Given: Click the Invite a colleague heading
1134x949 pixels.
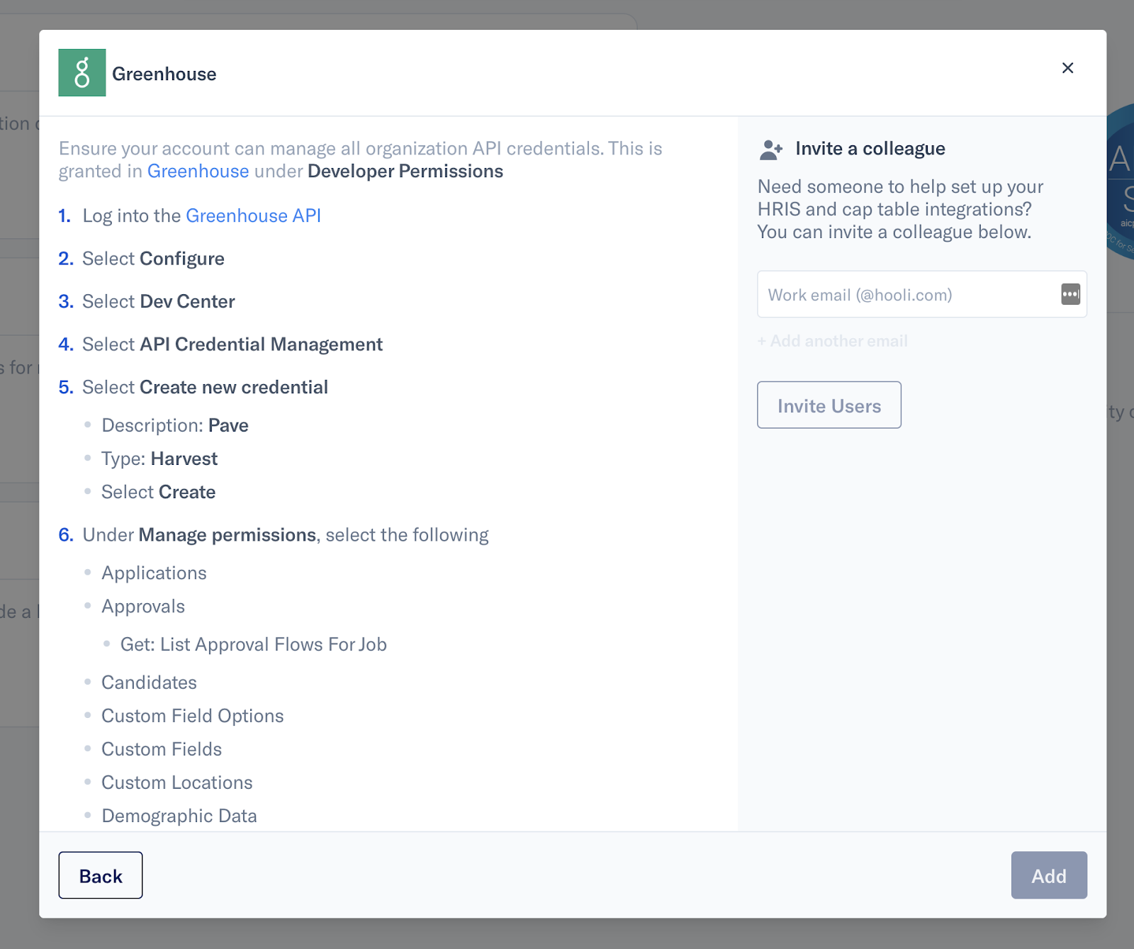Looking at the screenshot, I should (870, 149).
